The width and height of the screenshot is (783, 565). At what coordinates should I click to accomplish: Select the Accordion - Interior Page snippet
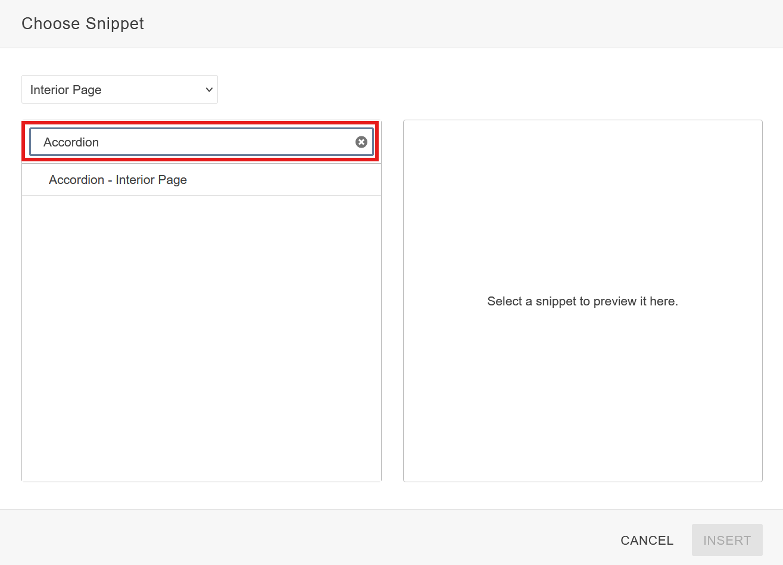click(x=118, y=180)
